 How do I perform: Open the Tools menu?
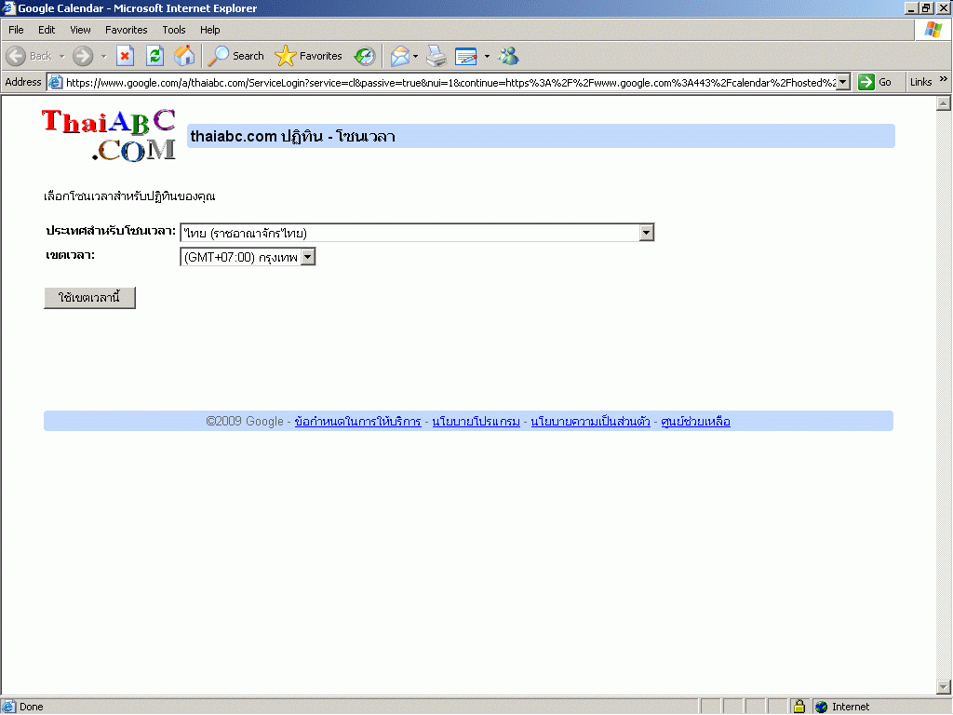(x=174, y=30)
